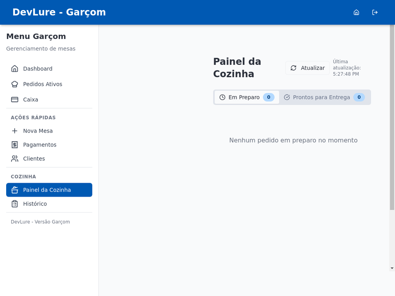This screenshot has width=395, height=296.
Task: Click the scrollbar down arrow
Action: coord(392,268)
